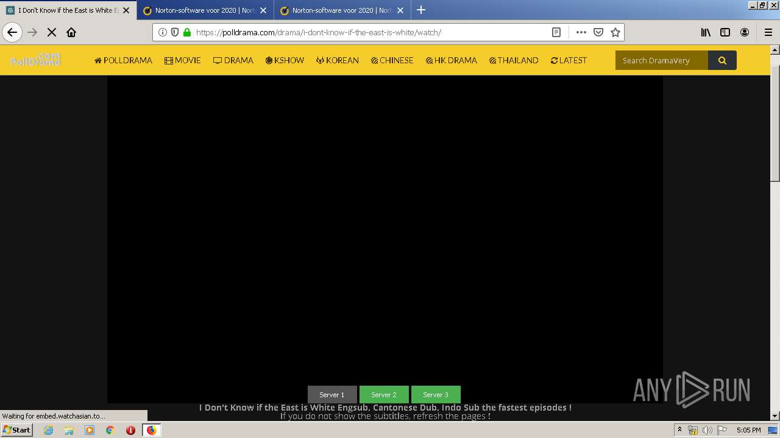
Task: Click scrollbar down arrow
Action: [x=775, y=416]
